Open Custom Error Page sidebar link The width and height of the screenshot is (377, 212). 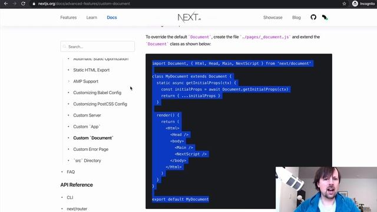click(x=91, y=149)
